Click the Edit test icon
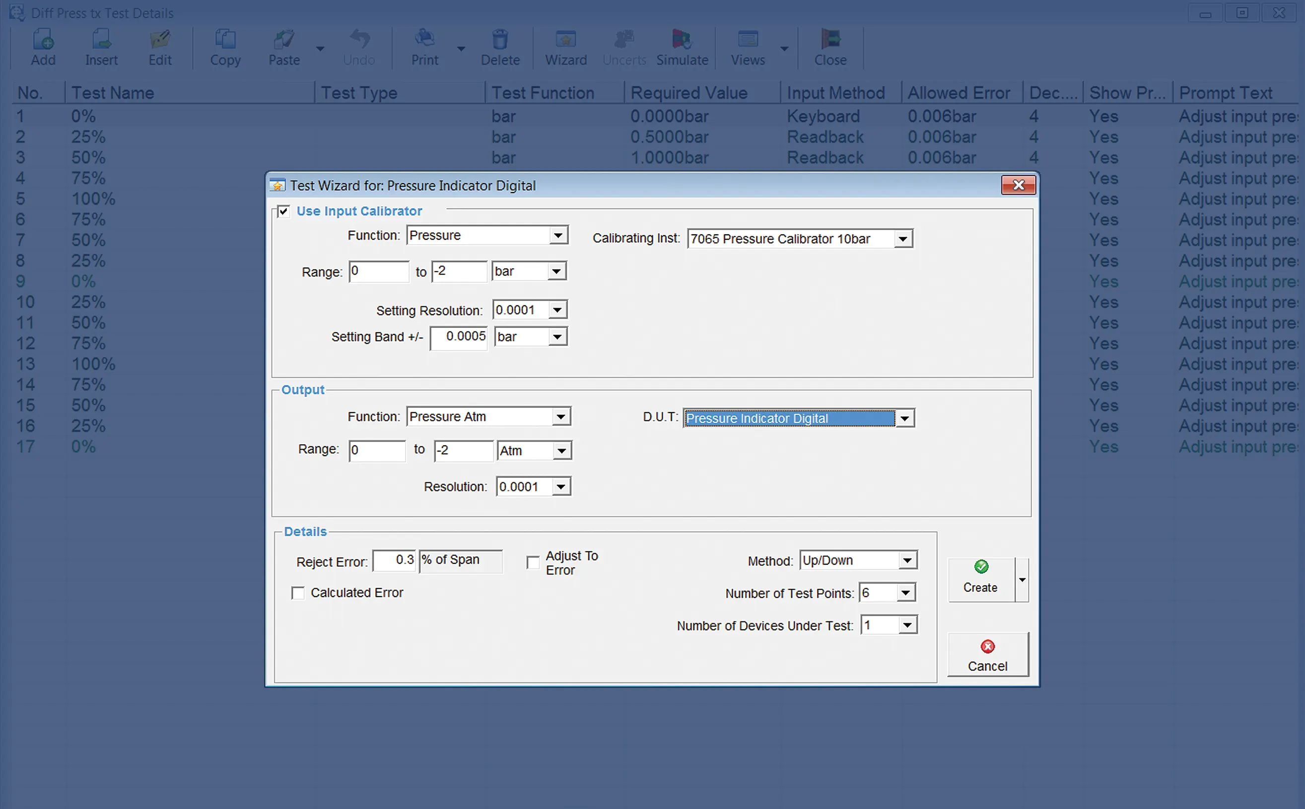This screenshot has height=809, width=1305. (x=159, y=40)
